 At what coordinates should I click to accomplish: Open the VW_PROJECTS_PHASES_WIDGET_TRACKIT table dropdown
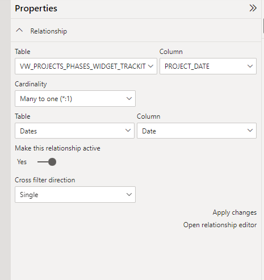click(x=86, y=66)
